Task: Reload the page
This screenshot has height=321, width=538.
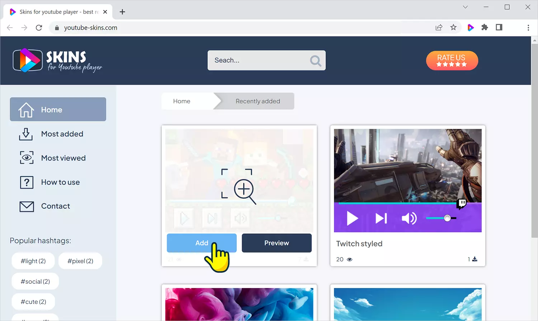Action: [39, 28]
